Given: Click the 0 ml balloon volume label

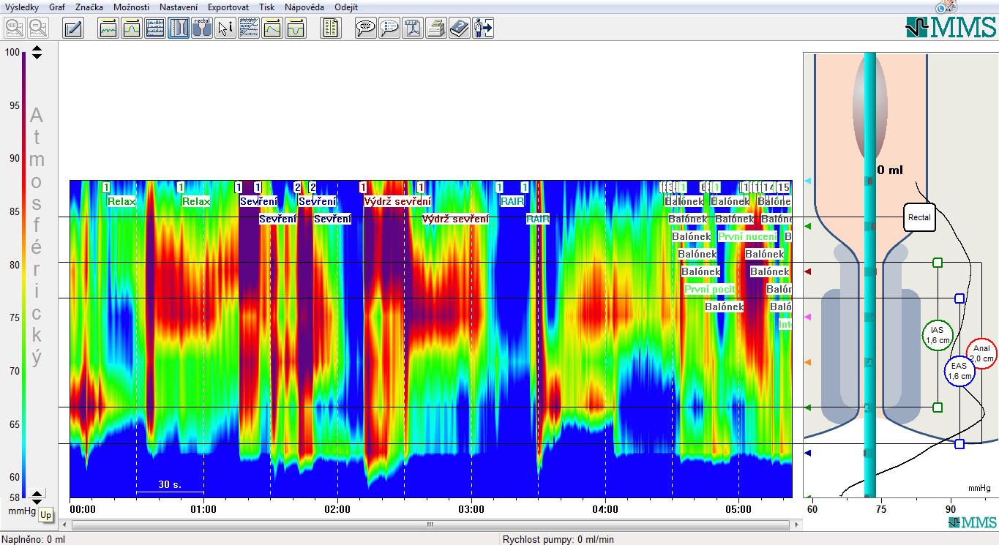Looking at the screenshot, I should coord(890,170).
